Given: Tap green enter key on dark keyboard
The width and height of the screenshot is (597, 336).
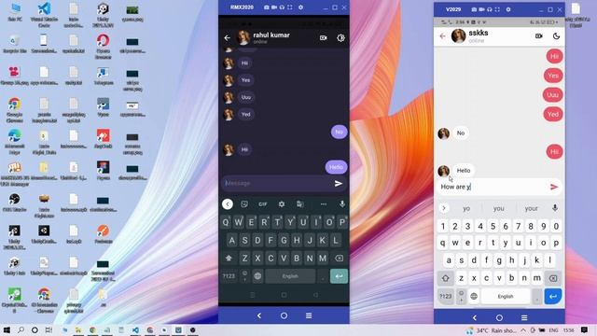Looking at the screenshot, I should pyautogui.click(x=339, y=276).
